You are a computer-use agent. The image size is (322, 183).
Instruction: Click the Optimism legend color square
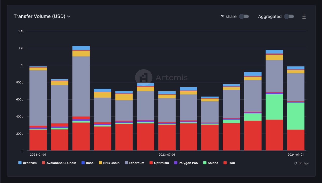tap(151, 163)
